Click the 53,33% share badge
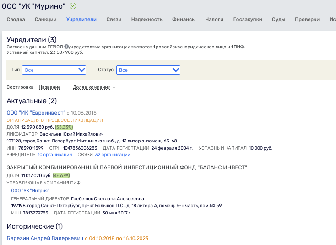The width and height of the screenshot is (336, 245). pyautogui.click(x=64, y=127)
